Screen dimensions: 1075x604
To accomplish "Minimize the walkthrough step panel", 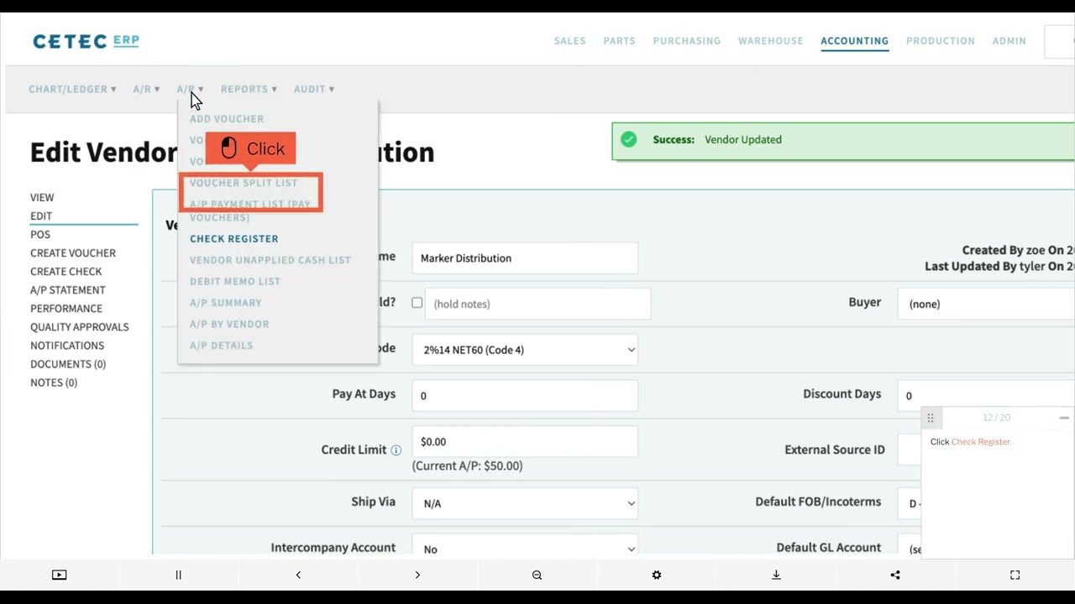I will coord(1064,418).
